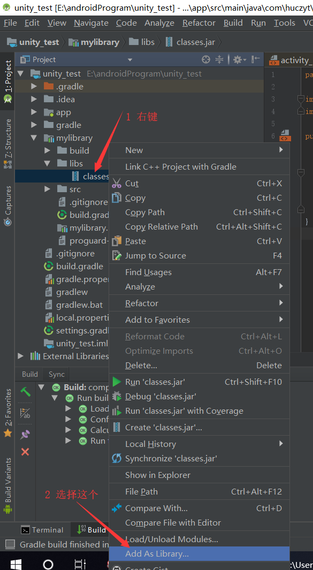
Task: Click the scroll-from-source target icon
Action: 206,59
